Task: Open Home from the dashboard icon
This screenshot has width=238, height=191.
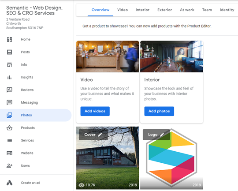Action: pyautogui.click(x=9, y=39)
